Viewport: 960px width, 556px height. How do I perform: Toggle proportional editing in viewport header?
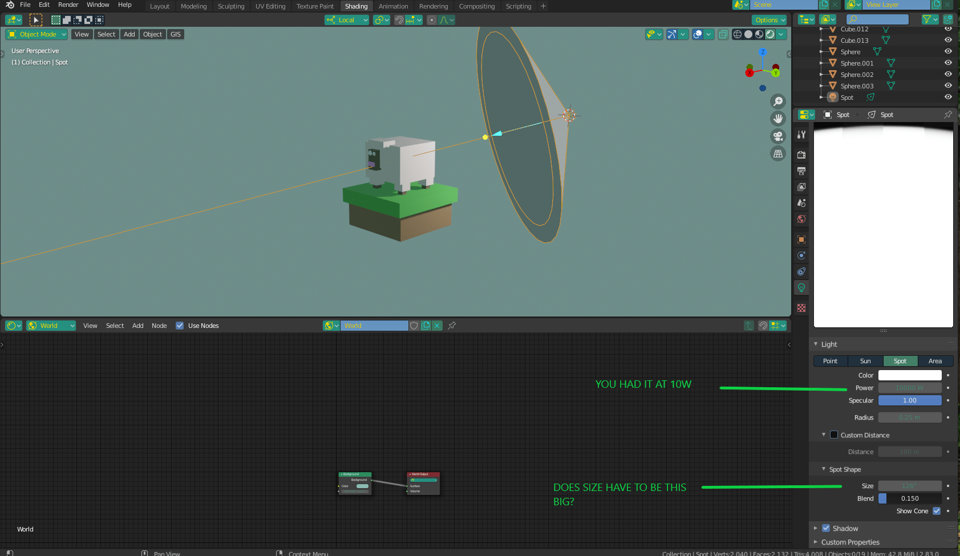432,20
